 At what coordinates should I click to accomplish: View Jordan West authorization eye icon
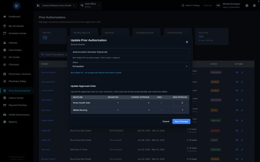(x=237, y=90)
